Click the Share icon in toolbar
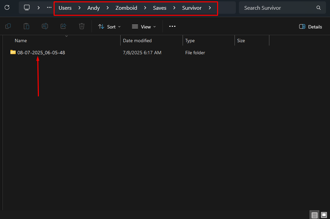This screenshot has width=330, height=219. click(x=63, y=26)
